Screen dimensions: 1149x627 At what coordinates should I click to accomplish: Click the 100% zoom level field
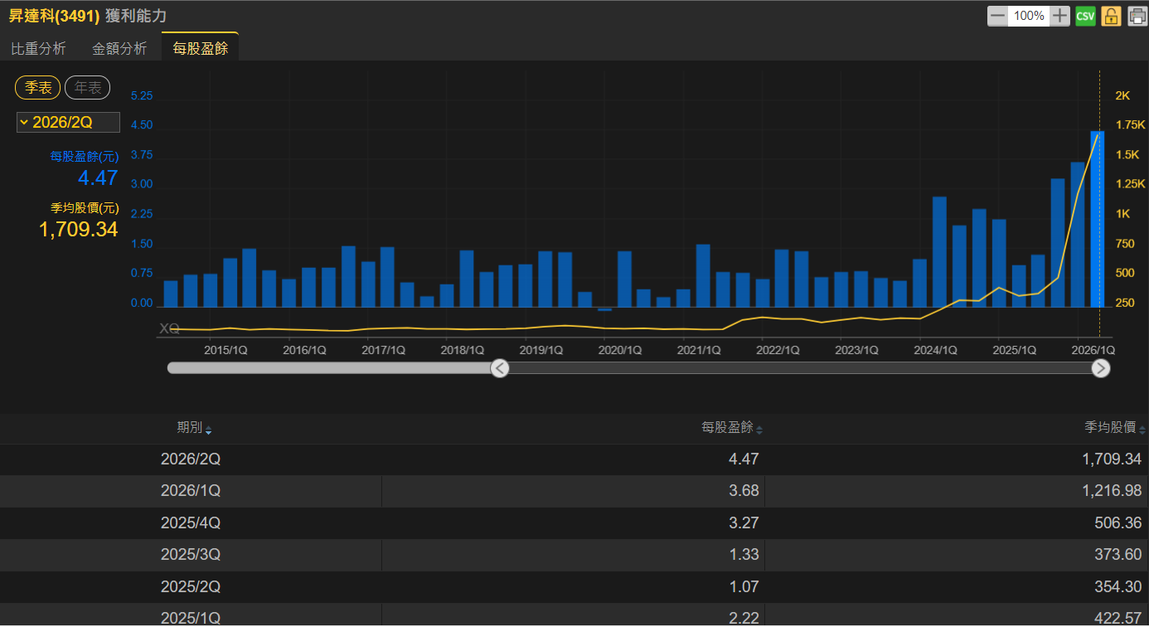pyautogui.click(x=1029, y=16)
